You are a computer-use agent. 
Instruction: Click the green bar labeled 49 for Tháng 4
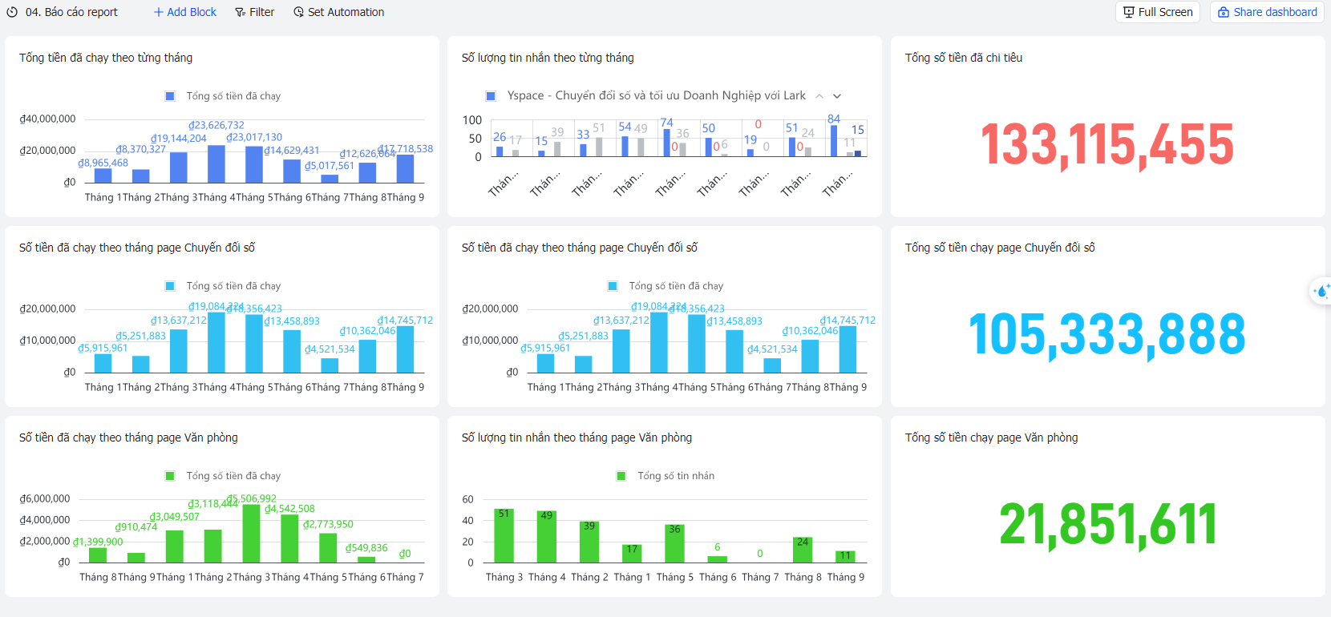(x=547, y=537)
